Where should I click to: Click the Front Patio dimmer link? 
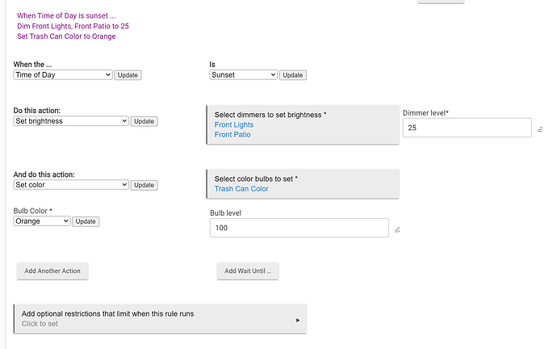point(232,135)
